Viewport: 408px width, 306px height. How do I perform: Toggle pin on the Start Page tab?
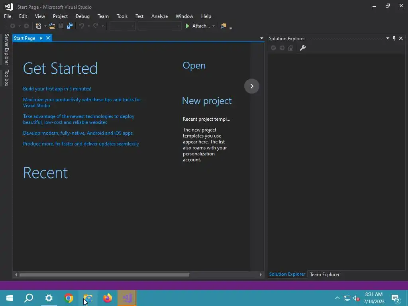point(41,38)
